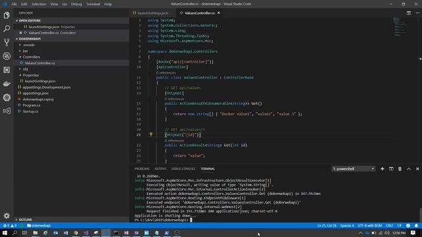Screen dimensions: 422x237
Task: Open the terminal selector dropdown powershell
Action: point(353,169)
